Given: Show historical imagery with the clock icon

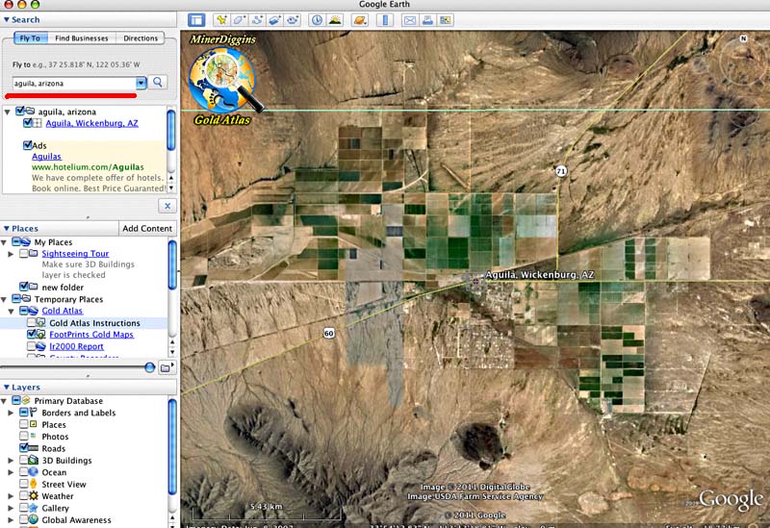Looking at the screenshot, I should (x=318, y=20).
